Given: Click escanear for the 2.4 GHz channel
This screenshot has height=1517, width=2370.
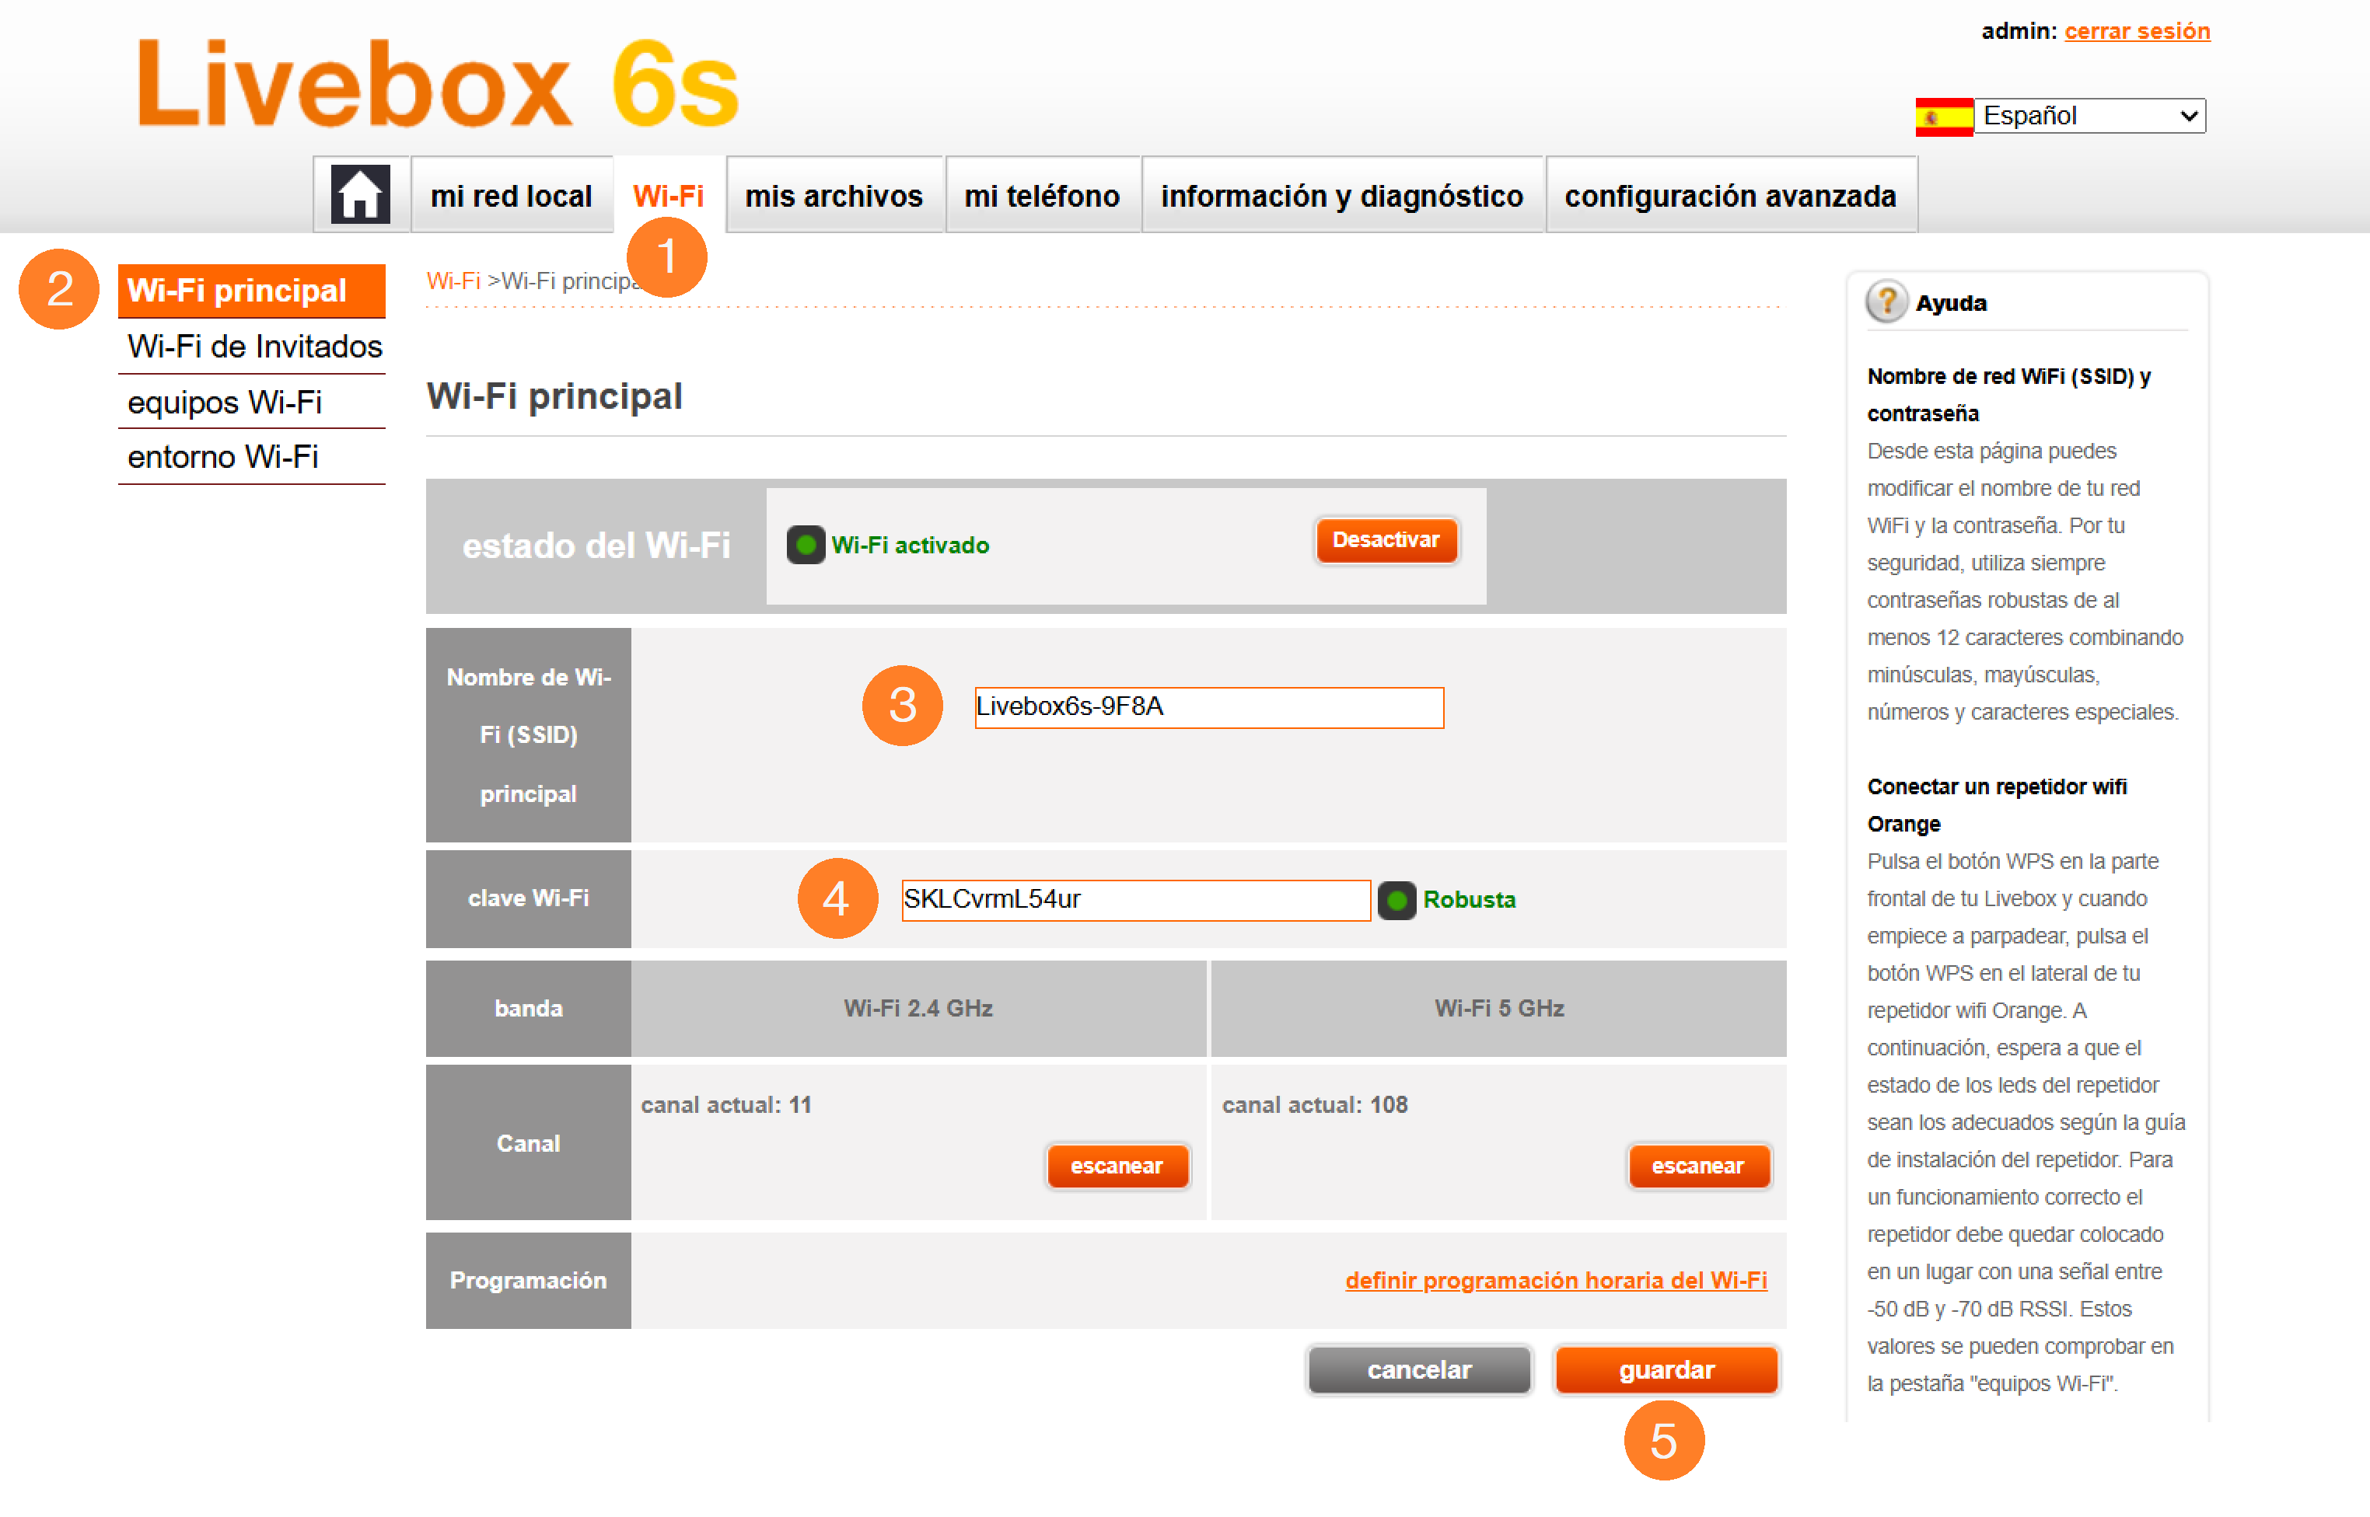Looking at the screenshot, I should tap(1117, 1165).
